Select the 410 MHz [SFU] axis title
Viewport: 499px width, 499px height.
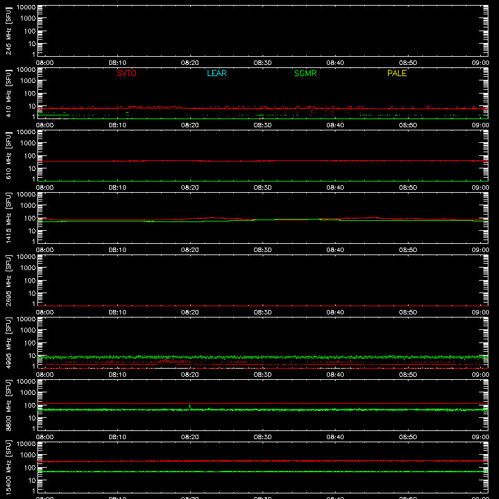pos(8,93)
